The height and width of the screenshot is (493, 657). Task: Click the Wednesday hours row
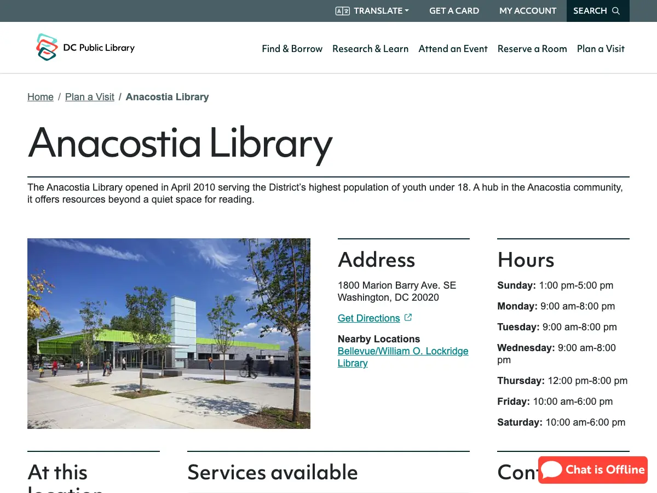[x=557, y=354]
